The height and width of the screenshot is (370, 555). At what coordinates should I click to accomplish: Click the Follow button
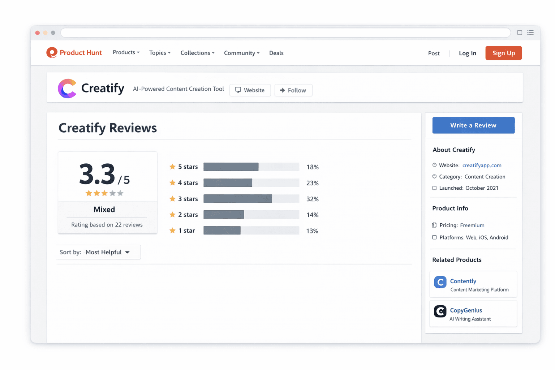293,90
